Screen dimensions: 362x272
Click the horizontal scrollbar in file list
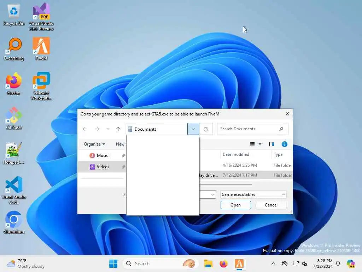point(226,184)
